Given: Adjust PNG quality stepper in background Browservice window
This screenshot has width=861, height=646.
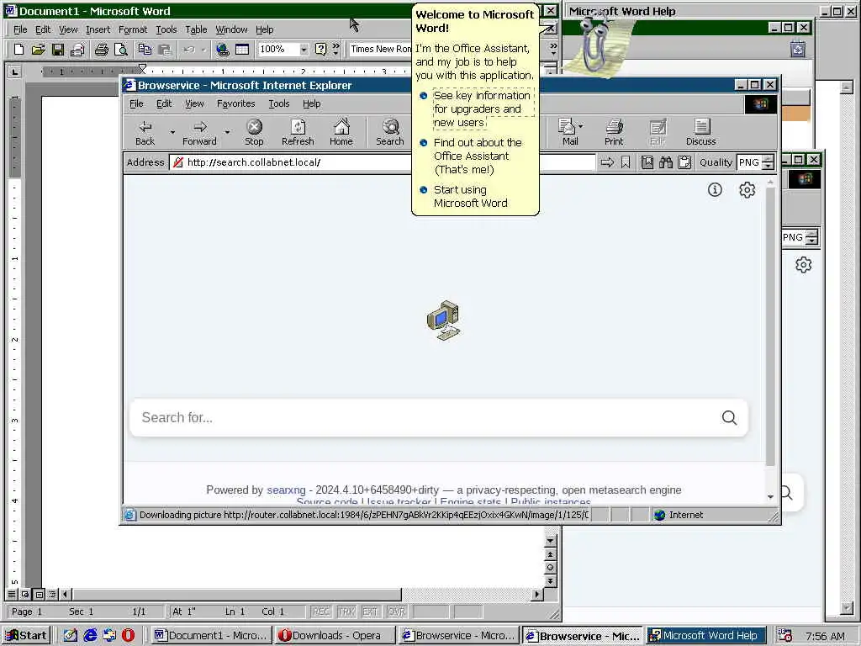Looking at the screenshot, I should [812, 237].
